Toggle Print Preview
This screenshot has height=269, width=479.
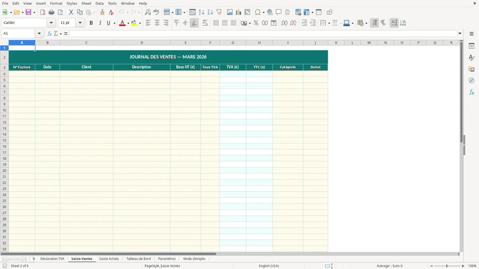point(60,12)
